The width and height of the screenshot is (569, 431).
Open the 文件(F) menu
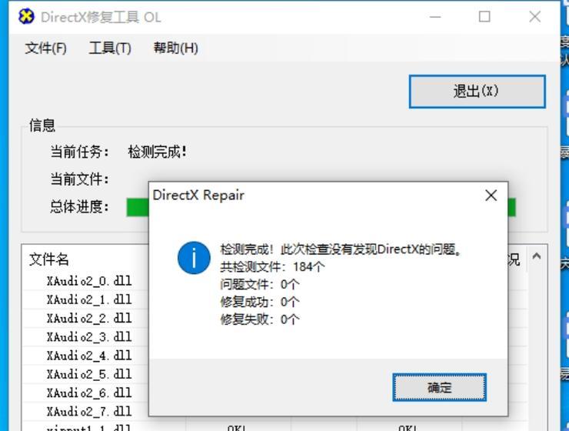(x=45, y=48)
